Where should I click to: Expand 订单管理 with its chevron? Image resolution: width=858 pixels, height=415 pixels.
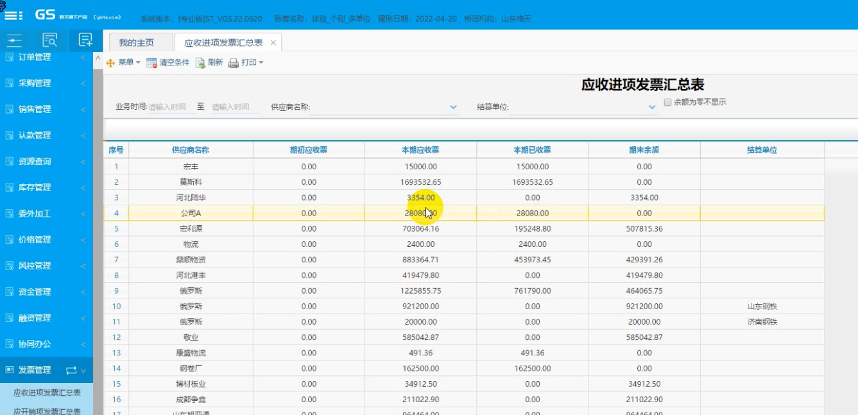coord(83,58)
